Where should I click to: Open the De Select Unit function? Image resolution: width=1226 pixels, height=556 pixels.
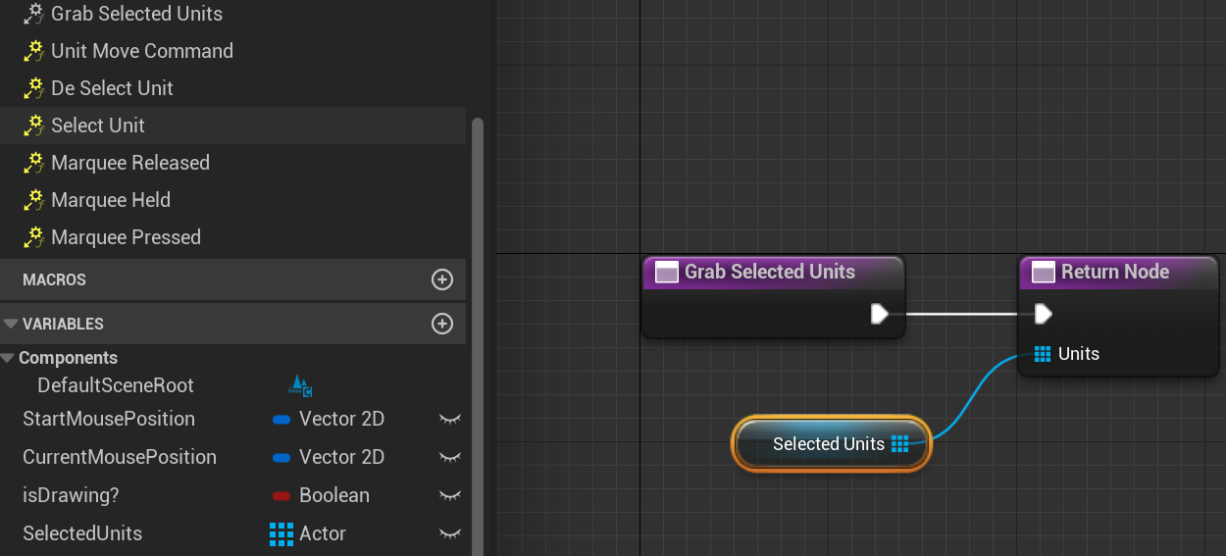click(112, 88)
